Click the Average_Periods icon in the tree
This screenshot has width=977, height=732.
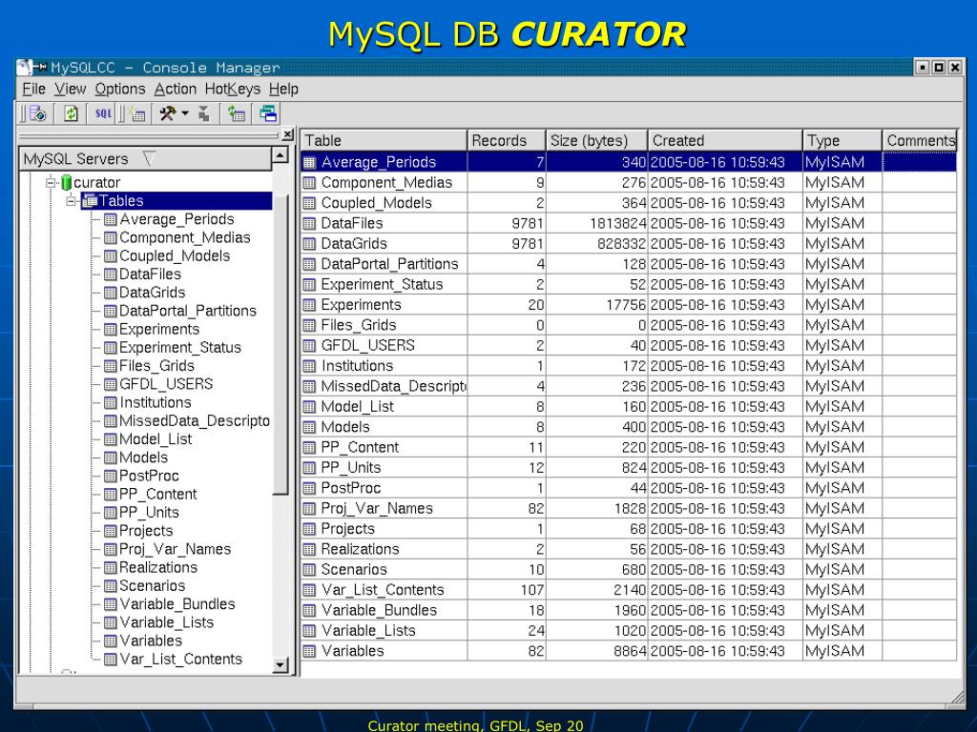pos(111,219)
